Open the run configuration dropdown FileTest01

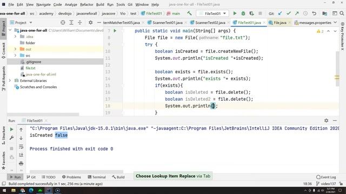click(x=212, y=13)
